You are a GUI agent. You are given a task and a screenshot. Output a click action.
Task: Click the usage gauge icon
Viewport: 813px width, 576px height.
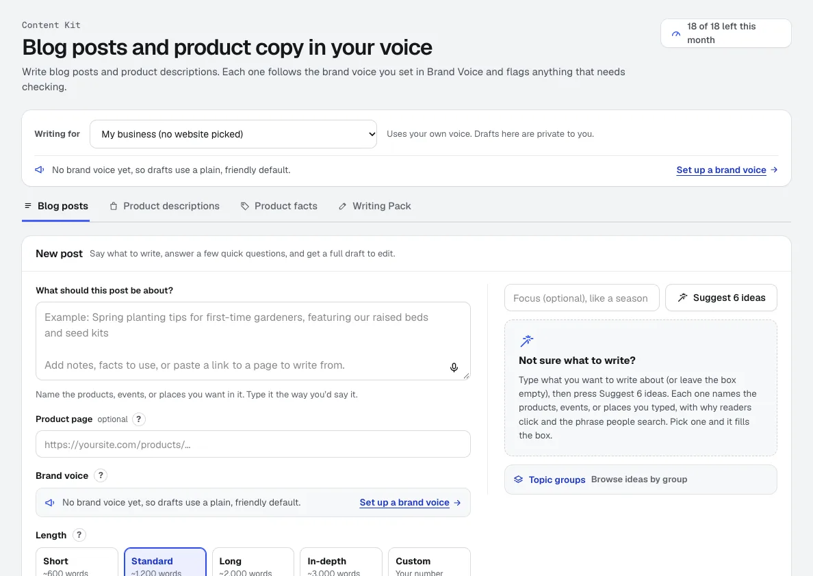coord(676,34)
